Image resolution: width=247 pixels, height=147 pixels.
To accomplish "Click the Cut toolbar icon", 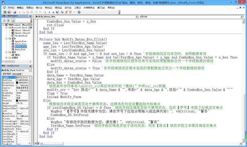I will tap(20, 12).
